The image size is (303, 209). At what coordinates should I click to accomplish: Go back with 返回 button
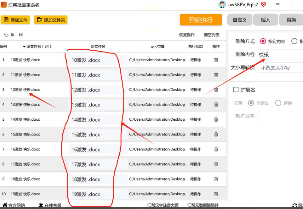(13, 35)
